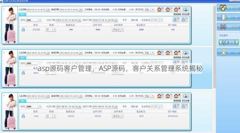The height and width of the screenshot is (133, 240).
Task: Open gender dropdown for test in room 1608
Action: tap(54, 116)
